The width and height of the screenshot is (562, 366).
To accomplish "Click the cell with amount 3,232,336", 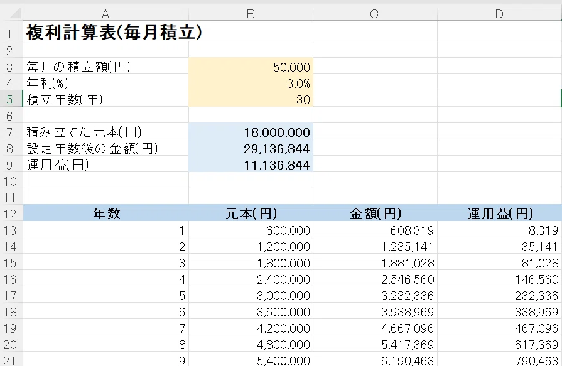I will click(375, 294).
